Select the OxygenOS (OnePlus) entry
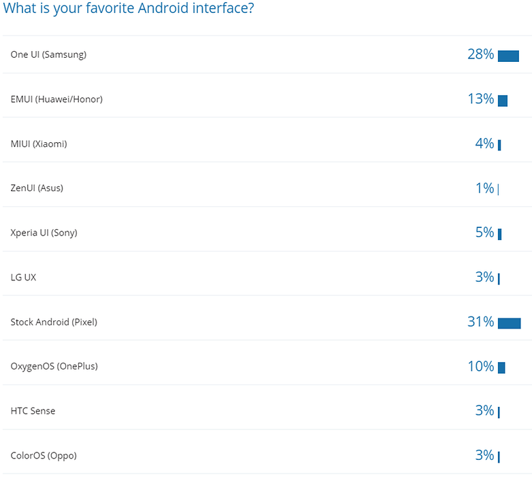The image size is (532, 479). coord(54,366)
